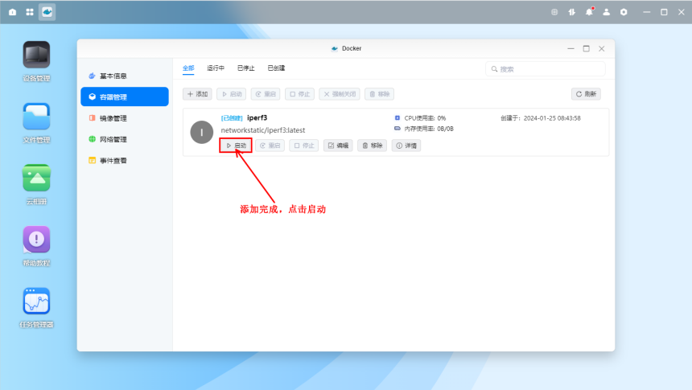The height and width of the screenshot is (390, 692).
Task: Switch to the 运行中 tab
Action: (x=216, y=68)
